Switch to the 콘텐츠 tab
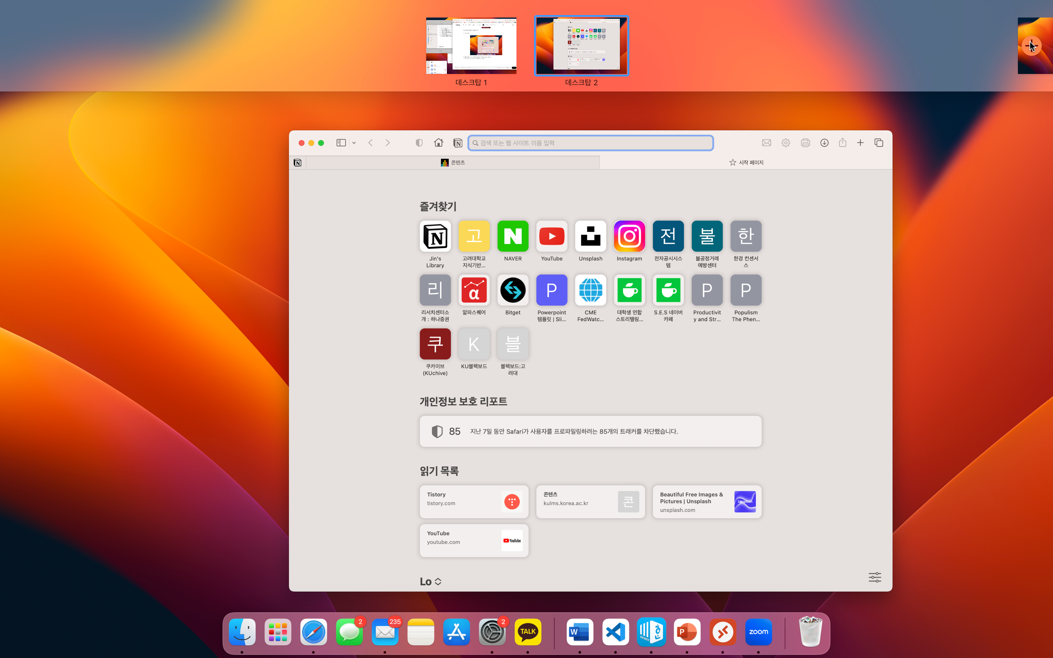 (453, 162)
